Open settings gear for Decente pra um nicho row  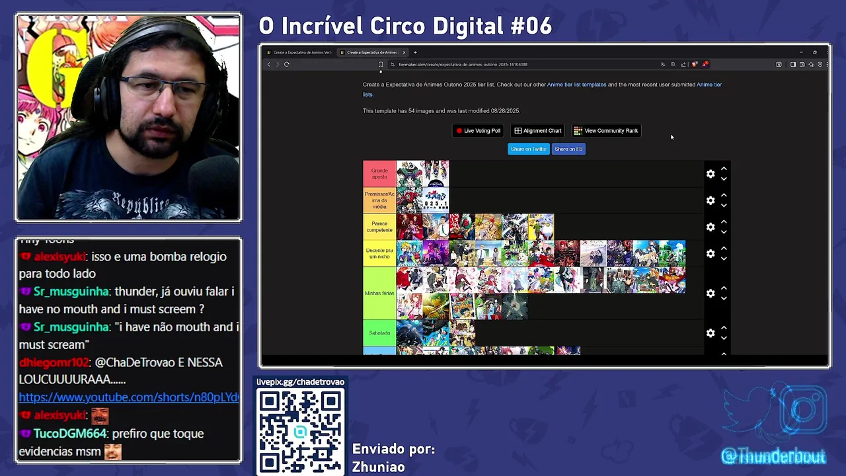tap(711, 253)
